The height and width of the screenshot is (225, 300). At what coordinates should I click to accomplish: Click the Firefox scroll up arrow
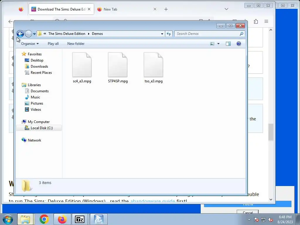tap(271, 30)
